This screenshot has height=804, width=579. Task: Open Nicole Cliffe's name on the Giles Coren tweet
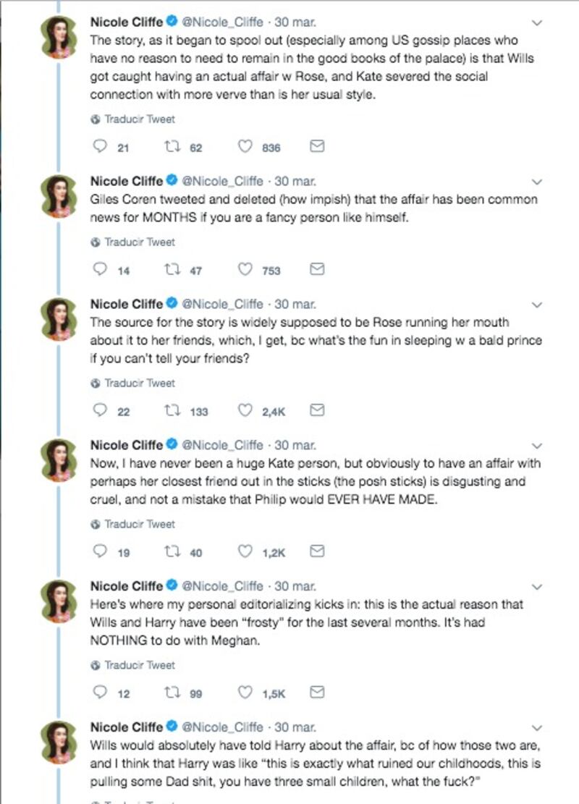coord(126,181)
